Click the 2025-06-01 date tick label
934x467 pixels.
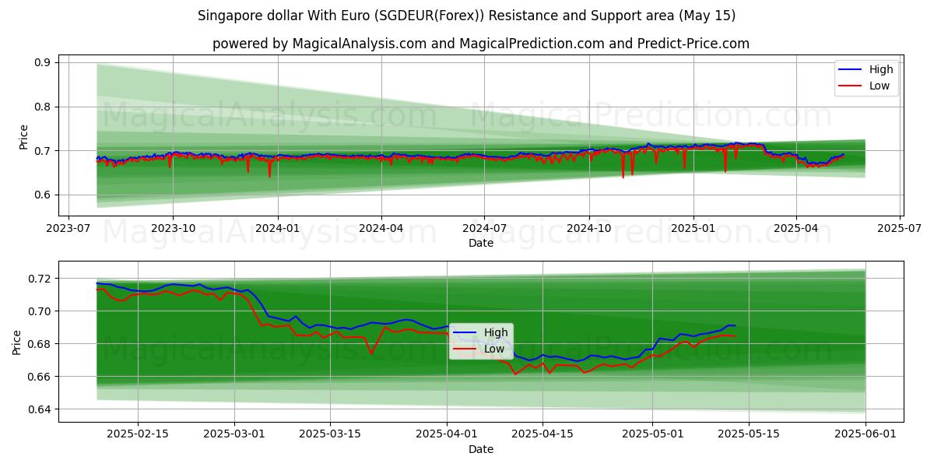point(866,435)
